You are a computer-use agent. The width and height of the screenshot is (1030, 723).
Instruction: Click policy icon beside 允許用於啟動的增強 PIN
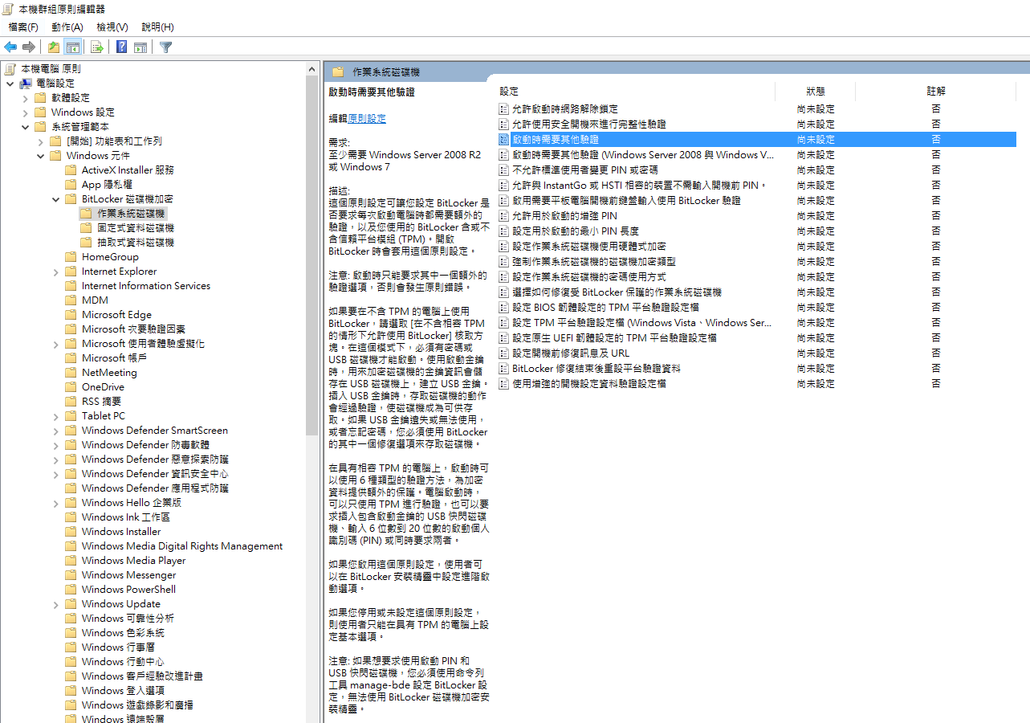coord(504,215)
